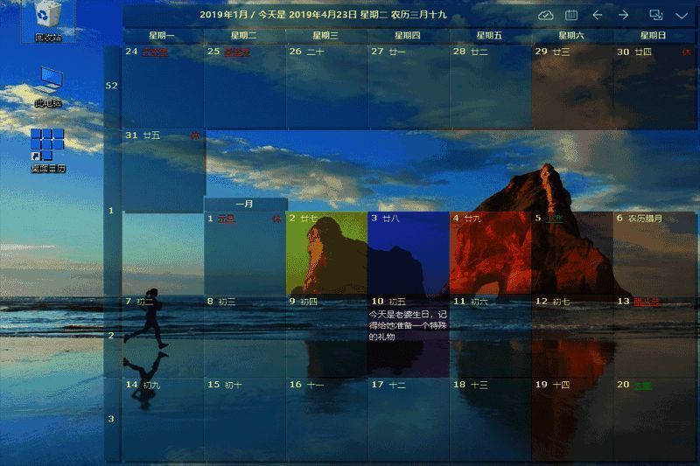The image size is (700, 466).
Task: Click the embed-to-desktop window icon
Action: (x=655, y=15)
